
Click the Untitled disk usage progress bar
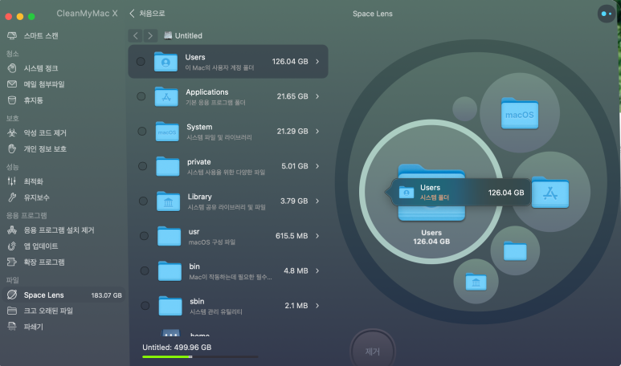pyautogui.click(x=200, y=357)
